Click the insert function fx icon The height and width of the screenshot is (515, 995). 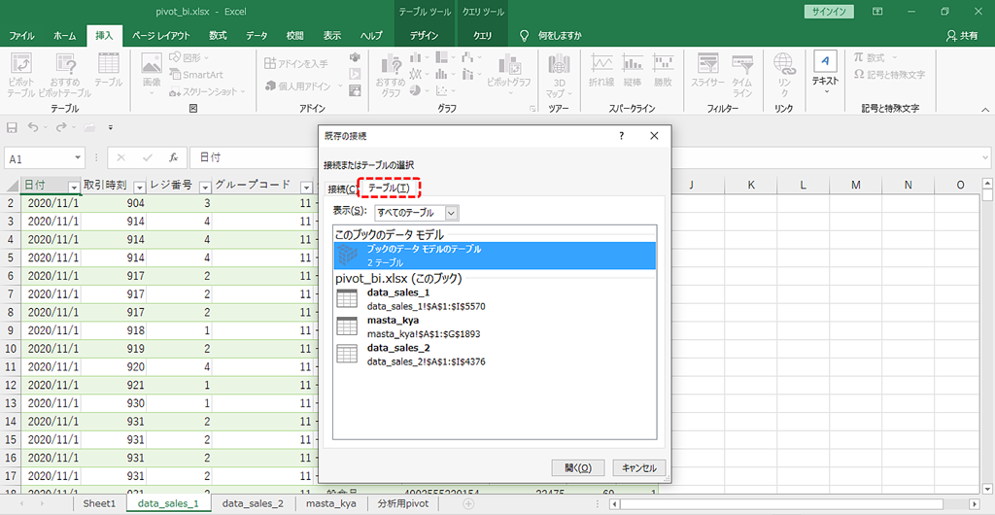173,158
